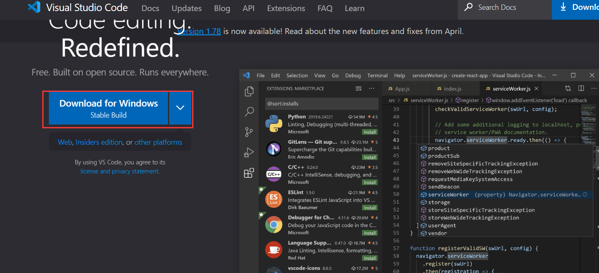The width and height of the screenshot is (599, 273).
Task: Open the Marketplace more actions ellipsis
Action: tap(372, 88)
